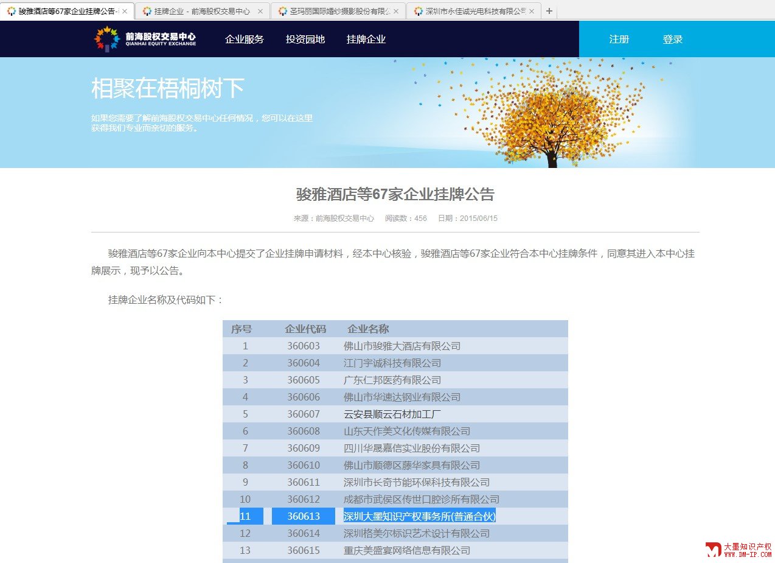Screen dimensions: 775x563
Task: Click read count 阅读数：456
Action: 406,218
